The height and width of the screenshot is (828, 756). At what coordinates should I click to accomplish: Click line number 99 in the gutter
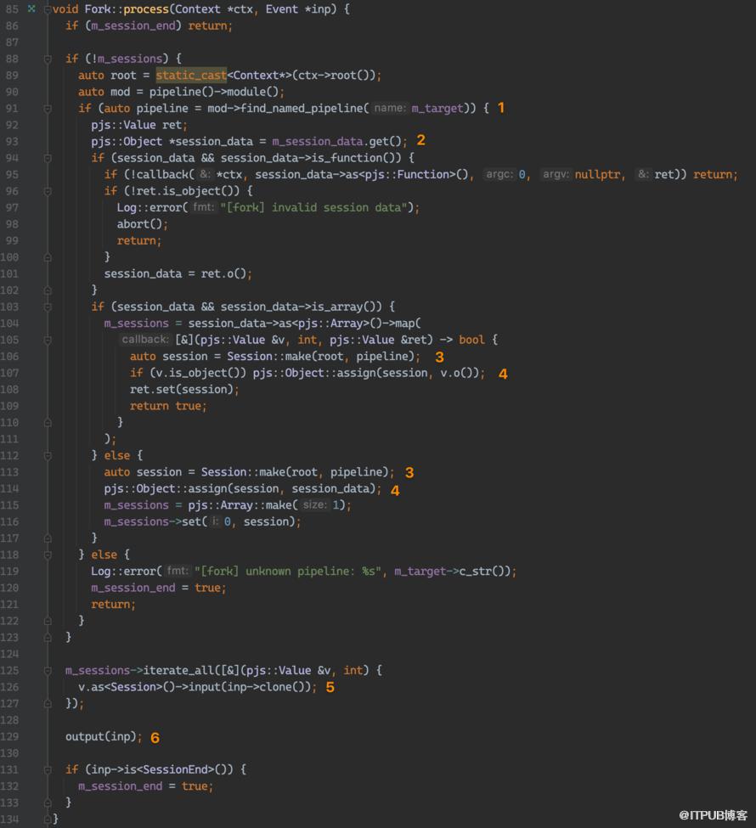click(12, 241)
